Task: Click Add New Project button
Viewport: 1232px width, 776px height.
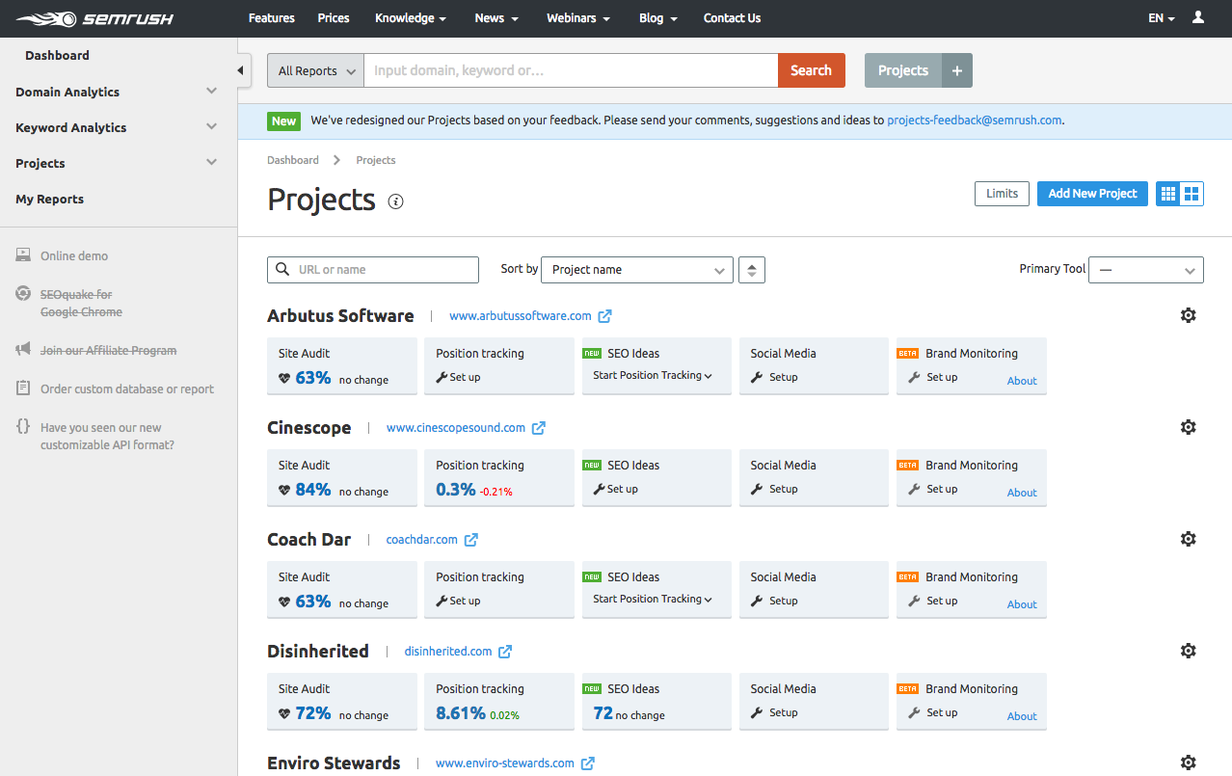Action: (x=1092, y=194)
